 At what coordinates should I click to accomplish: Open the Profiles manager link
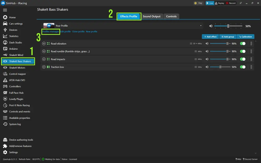51,32
